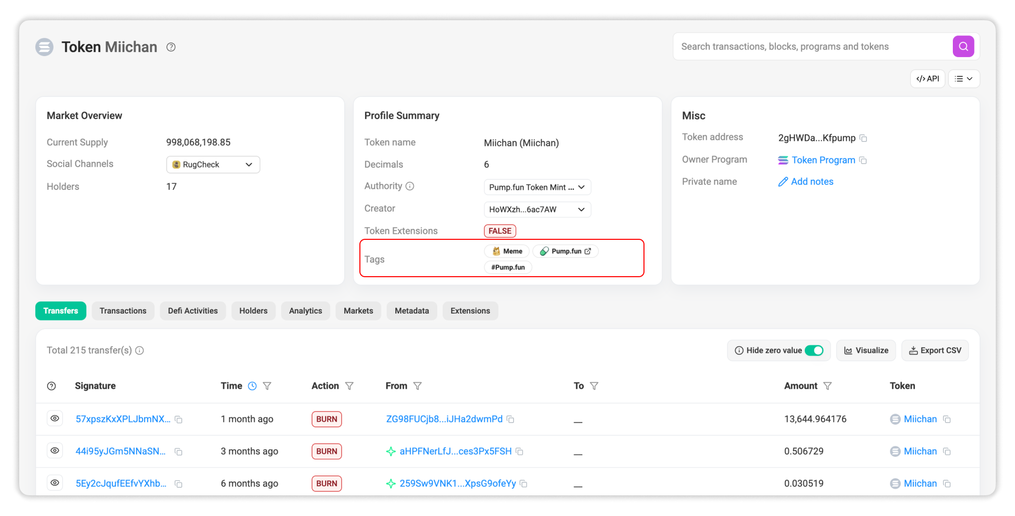The height and width of the screenshot is (516, 1015).
Task: Click the clock icon in Time column
Action: pos(252,386)
